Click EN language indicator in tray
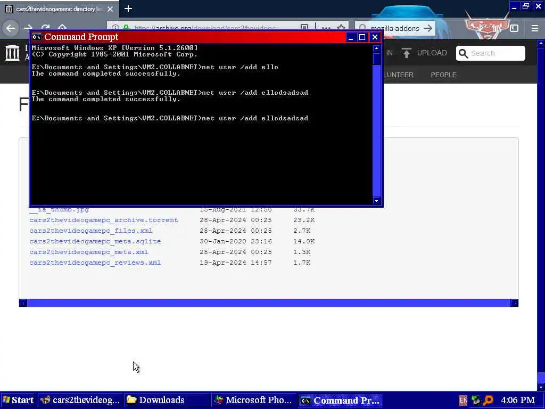545x409 pixels. click(x=463, y=400)
